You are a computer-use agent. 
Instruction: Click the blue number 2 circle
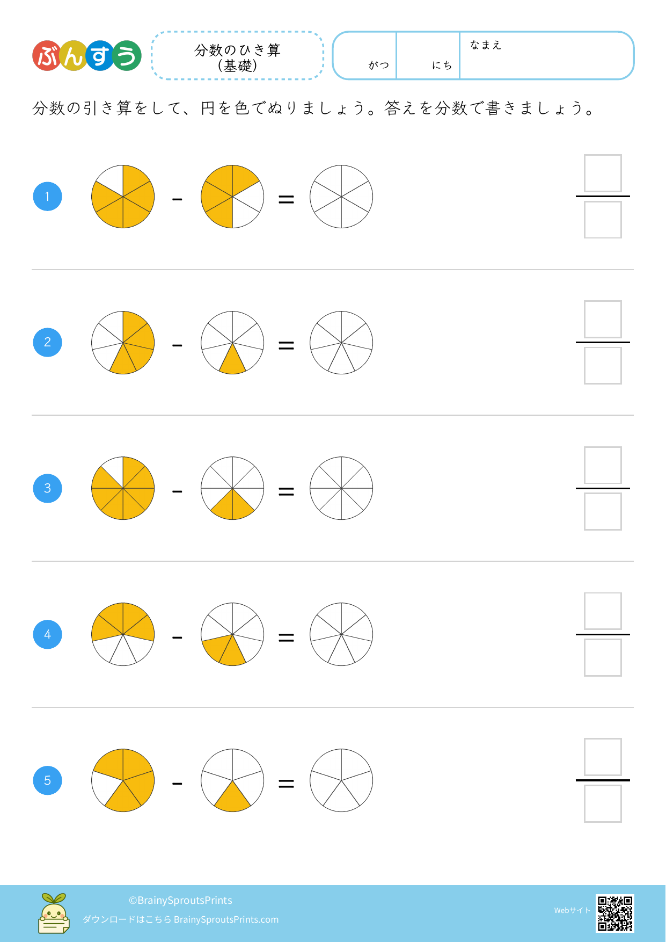48,343
